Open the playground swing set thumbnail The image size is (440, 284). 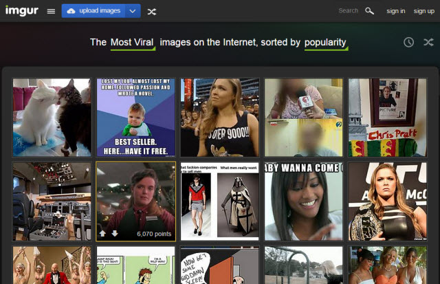304,265
